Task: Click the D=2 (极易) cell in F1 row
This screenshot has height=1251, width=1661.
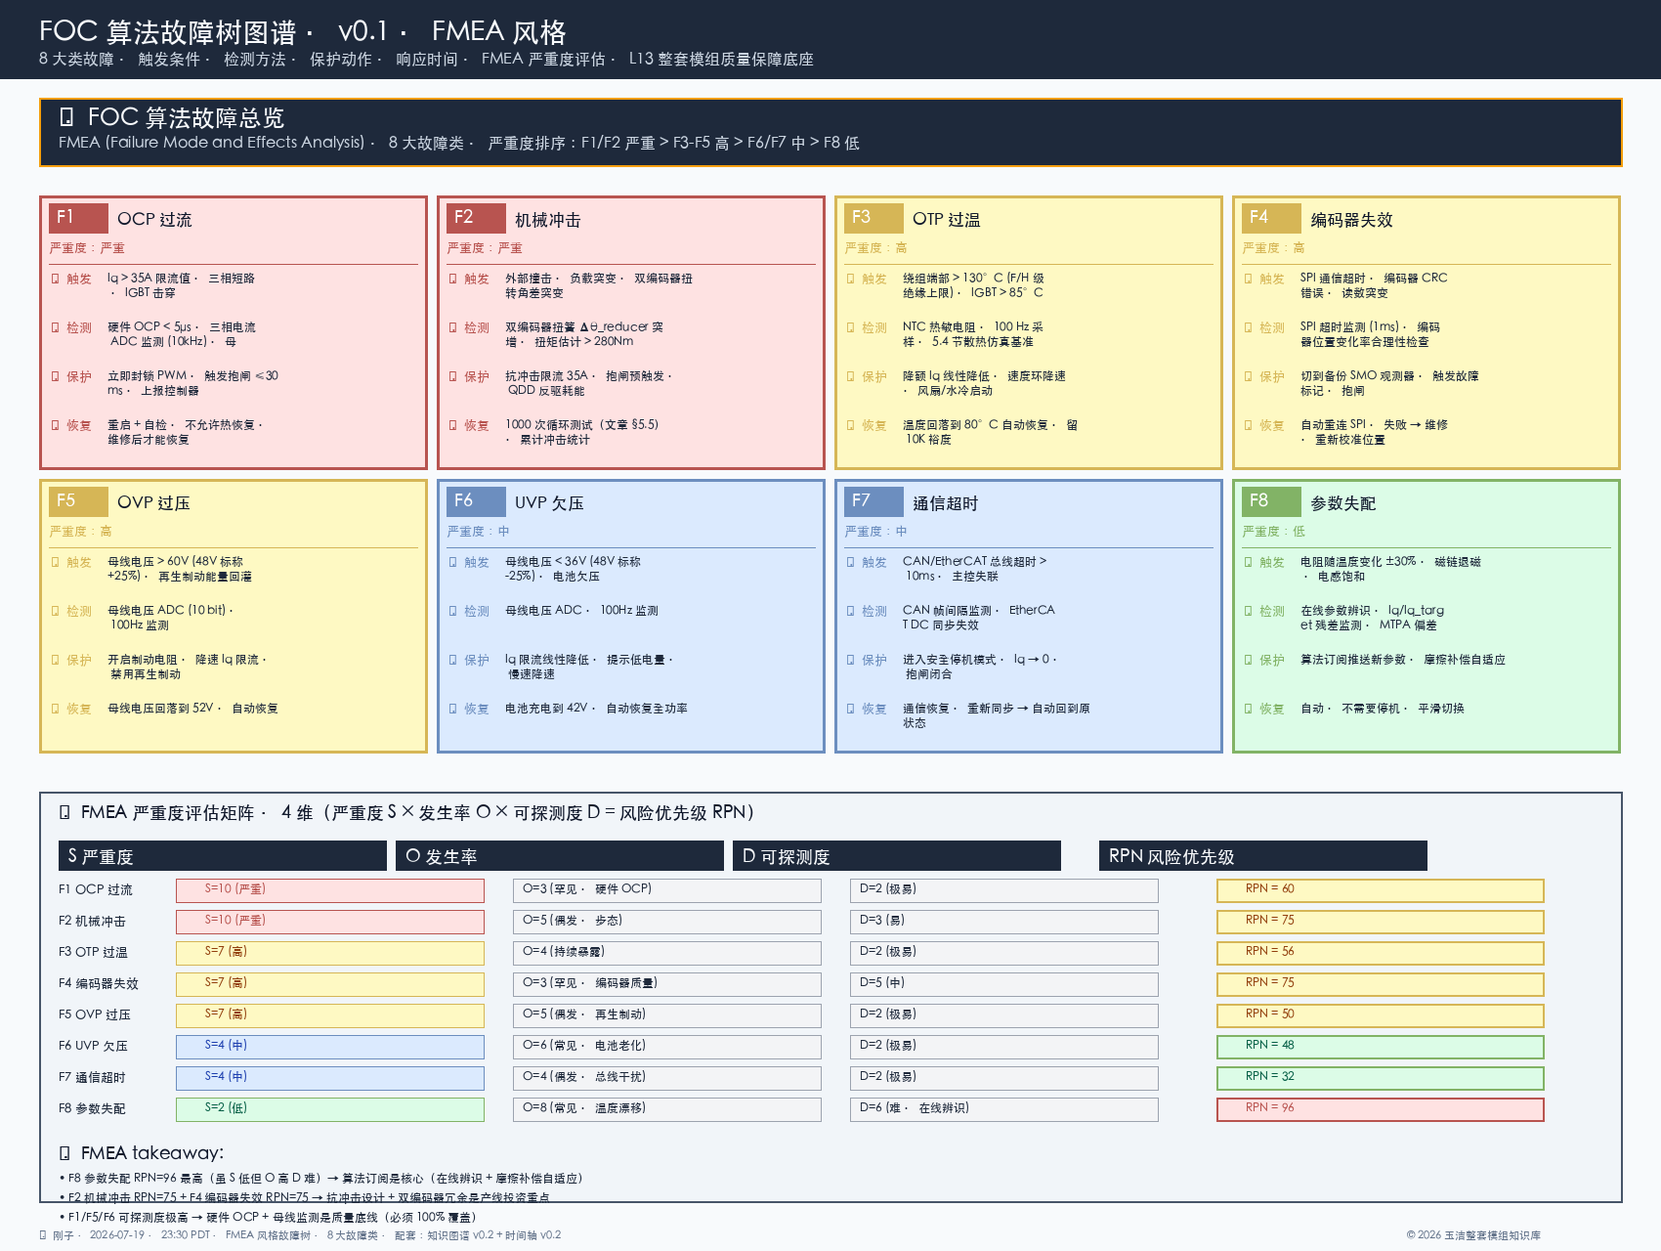Action: tap(1004, 890)
